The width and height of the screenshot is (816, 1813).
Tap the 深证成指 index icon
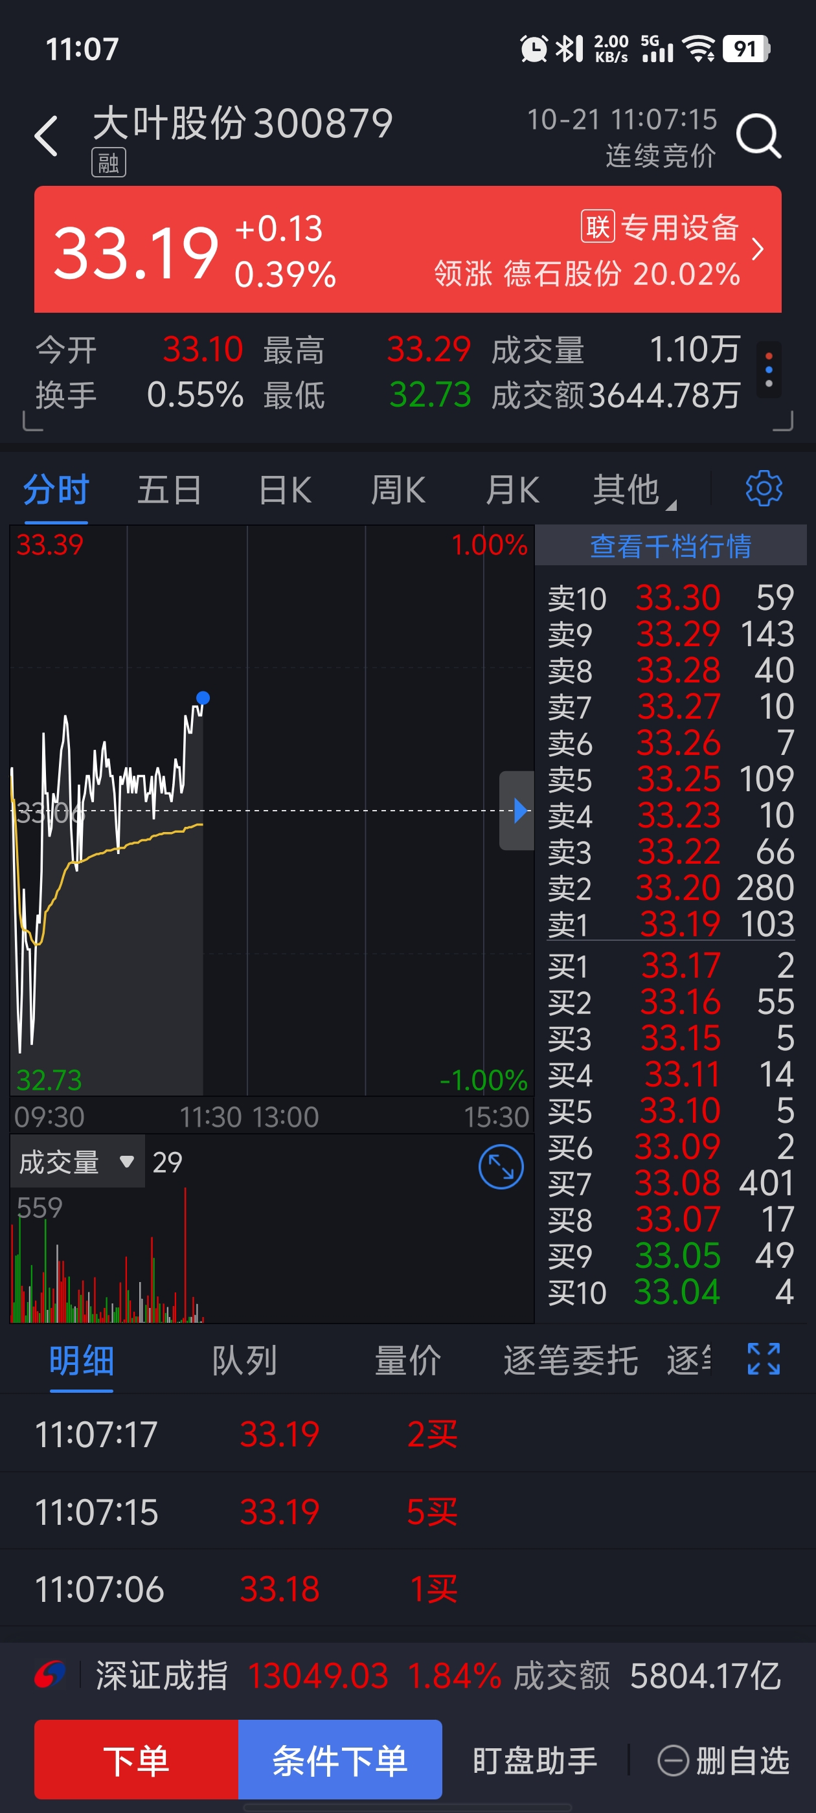tap(51, 1675)
